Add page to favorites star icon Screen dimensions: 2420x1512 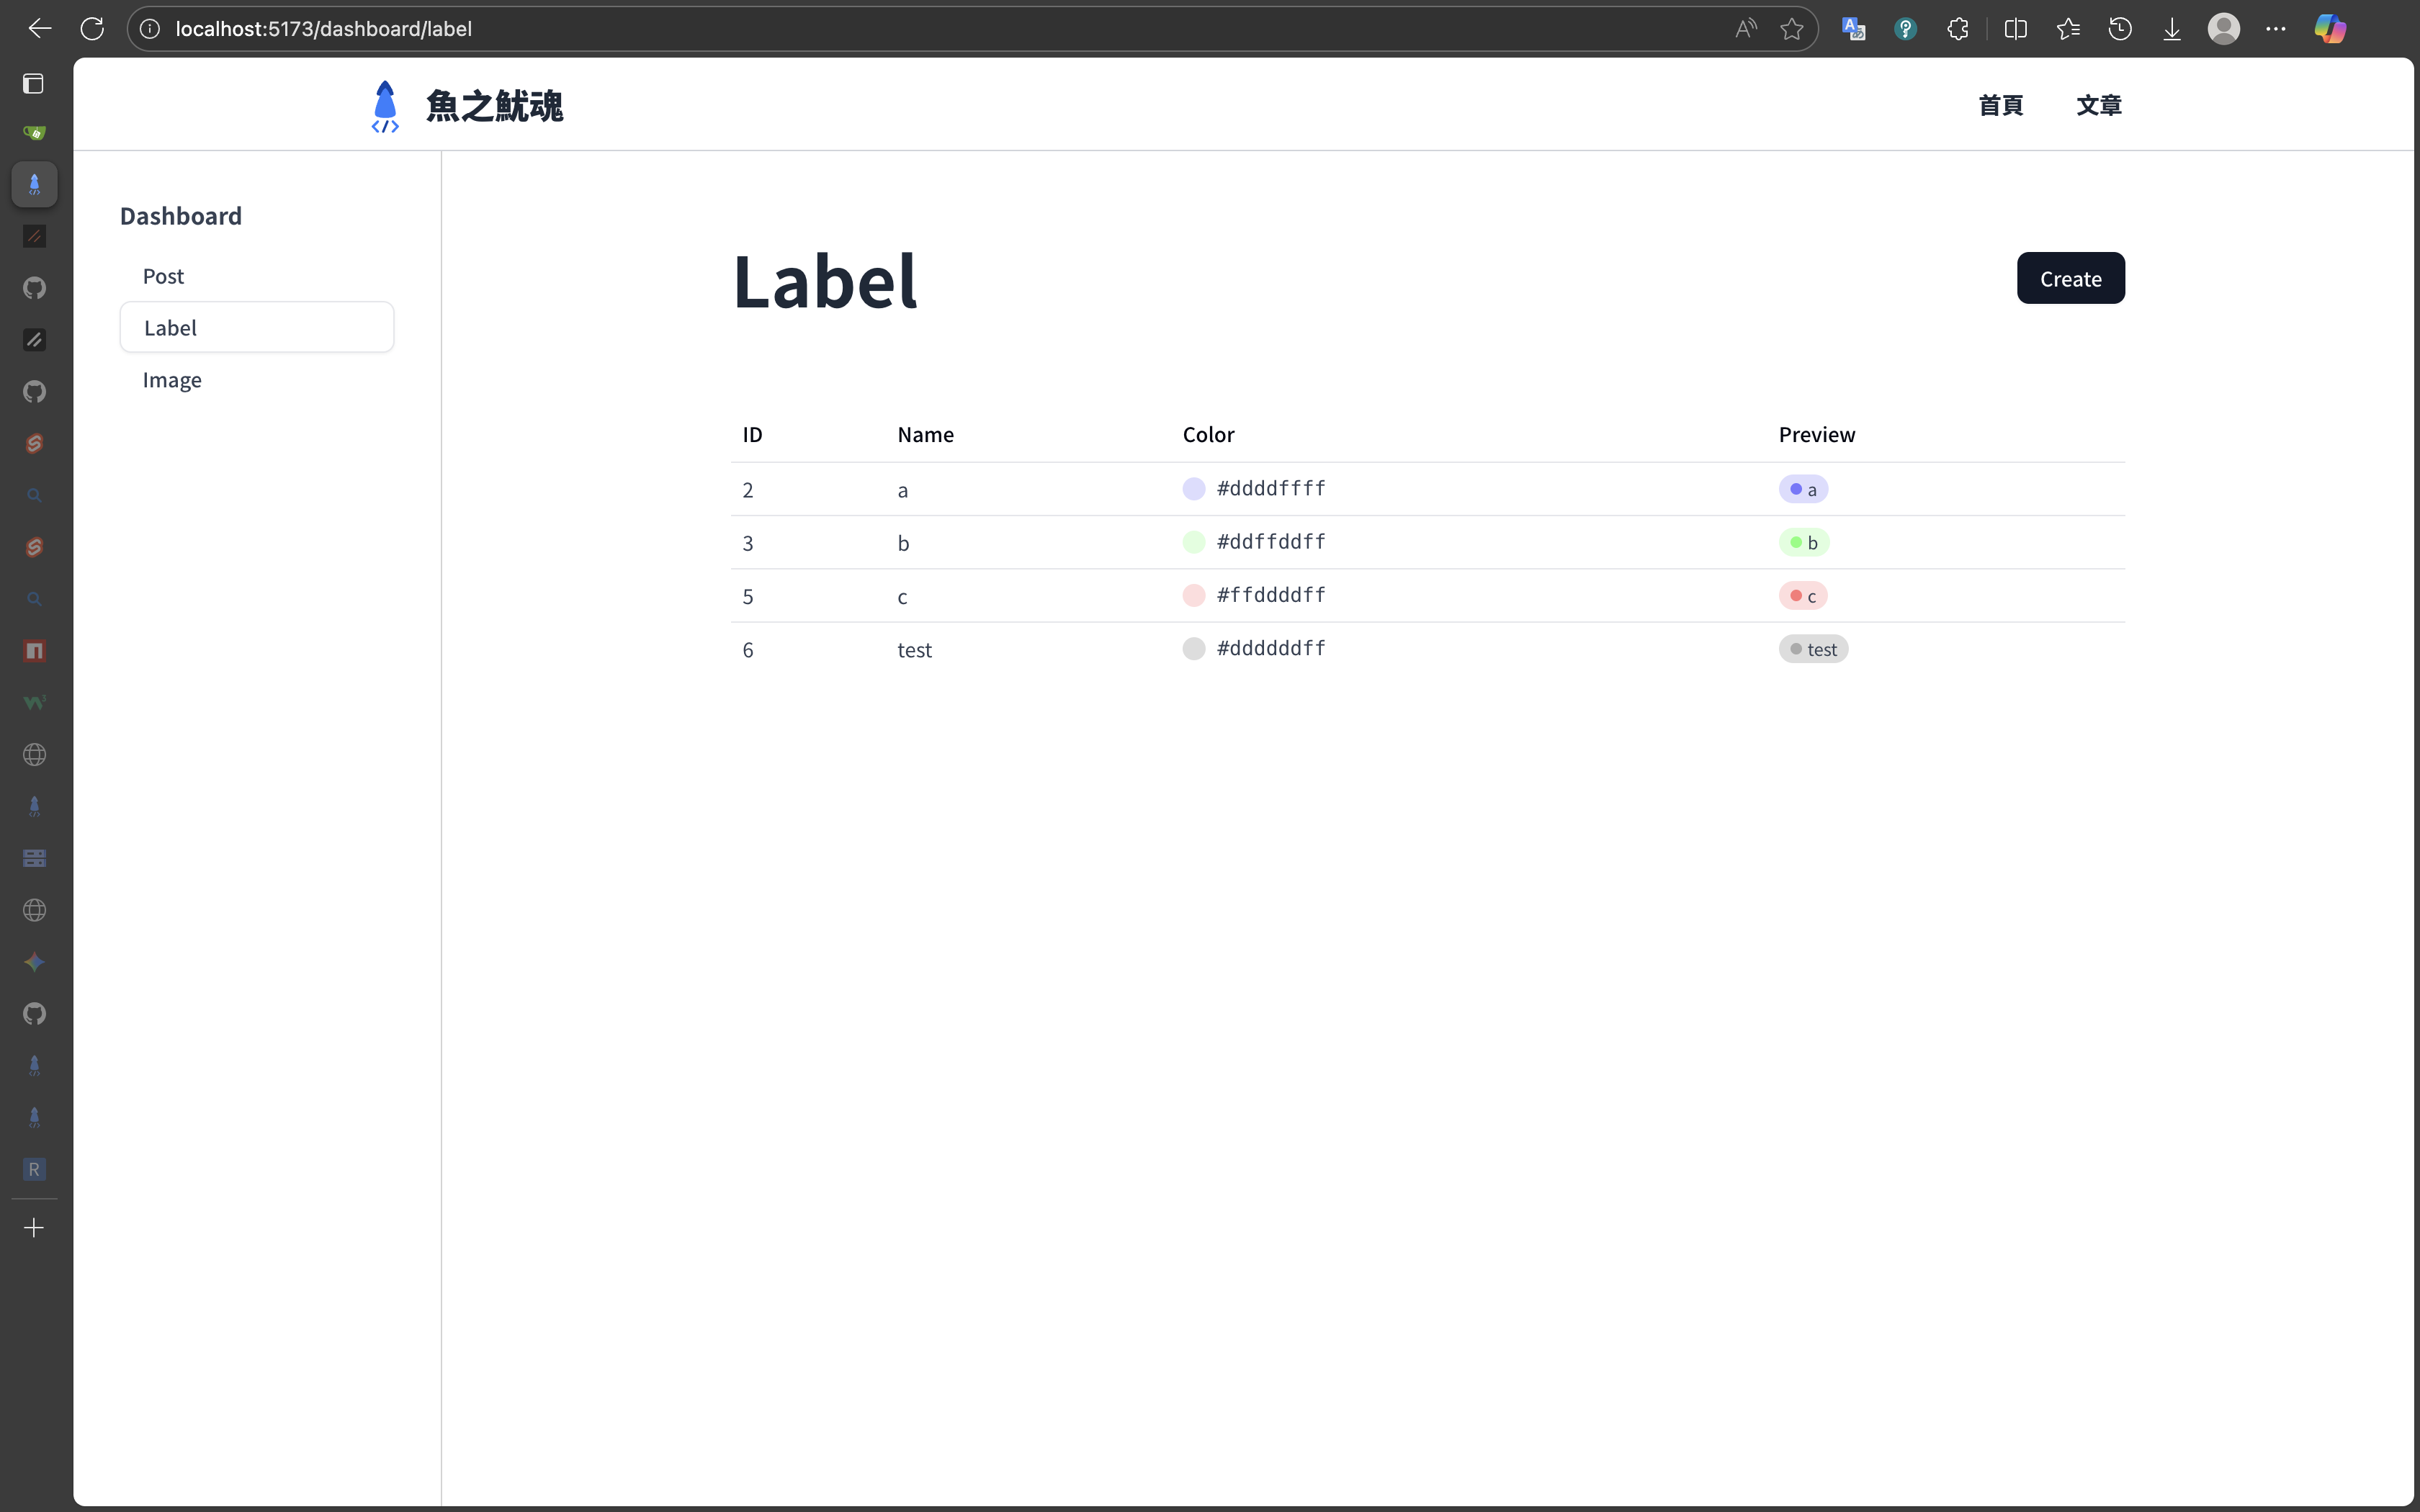(1791, 29)
